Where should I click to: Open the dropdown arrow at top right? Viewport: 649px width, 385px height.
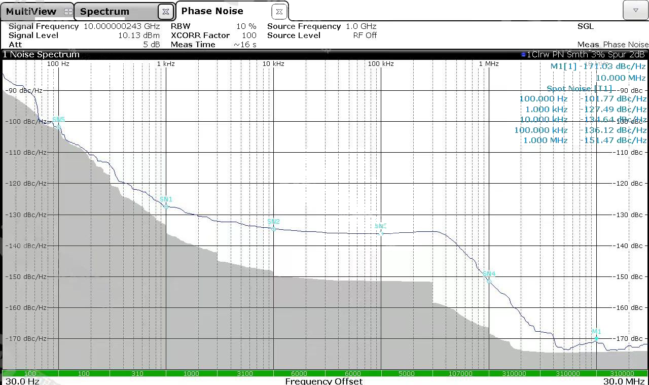pyautogui.click(x=635, y=10)
